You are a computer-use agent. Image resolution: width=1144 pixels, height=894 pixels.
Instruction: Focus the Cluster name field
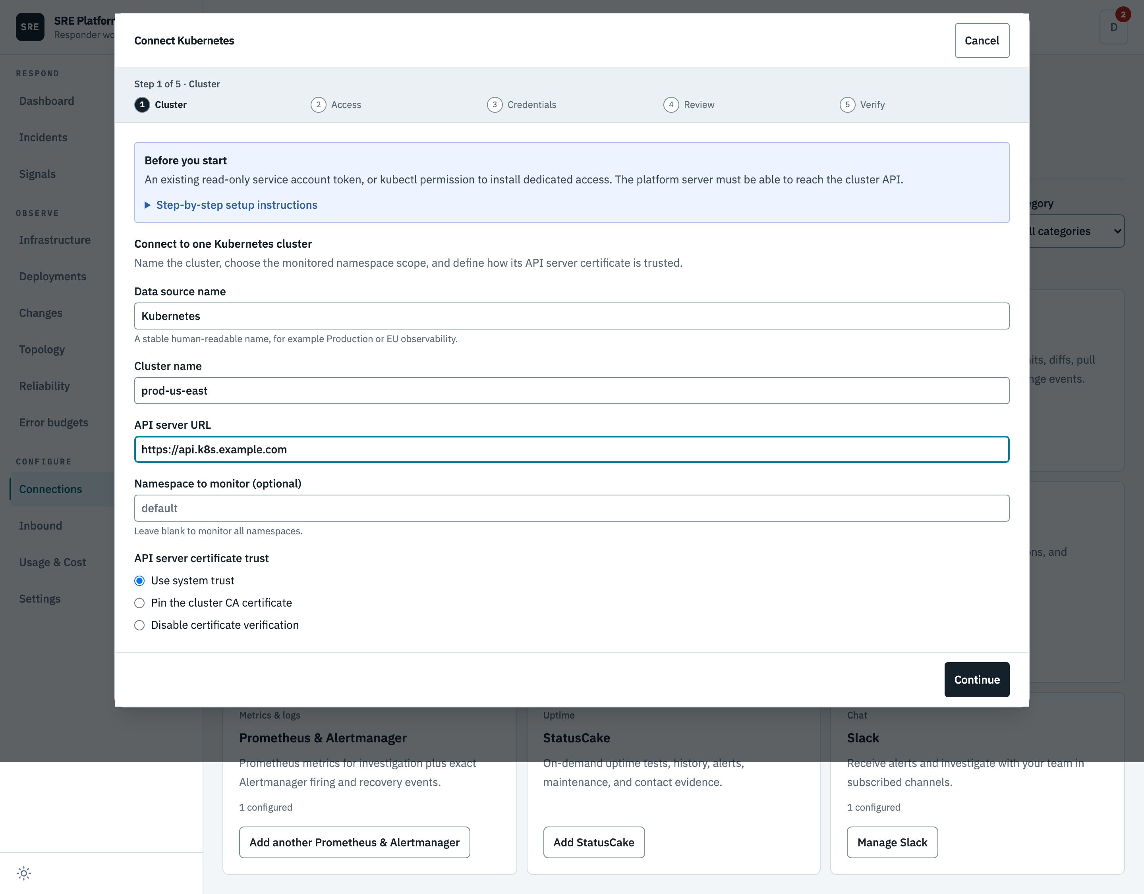572,391
